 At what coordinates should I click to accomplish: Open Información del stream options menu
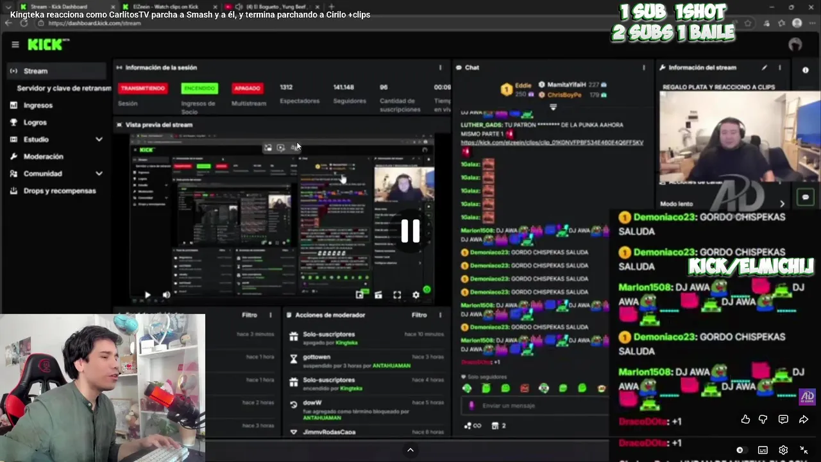click(780, 67)
